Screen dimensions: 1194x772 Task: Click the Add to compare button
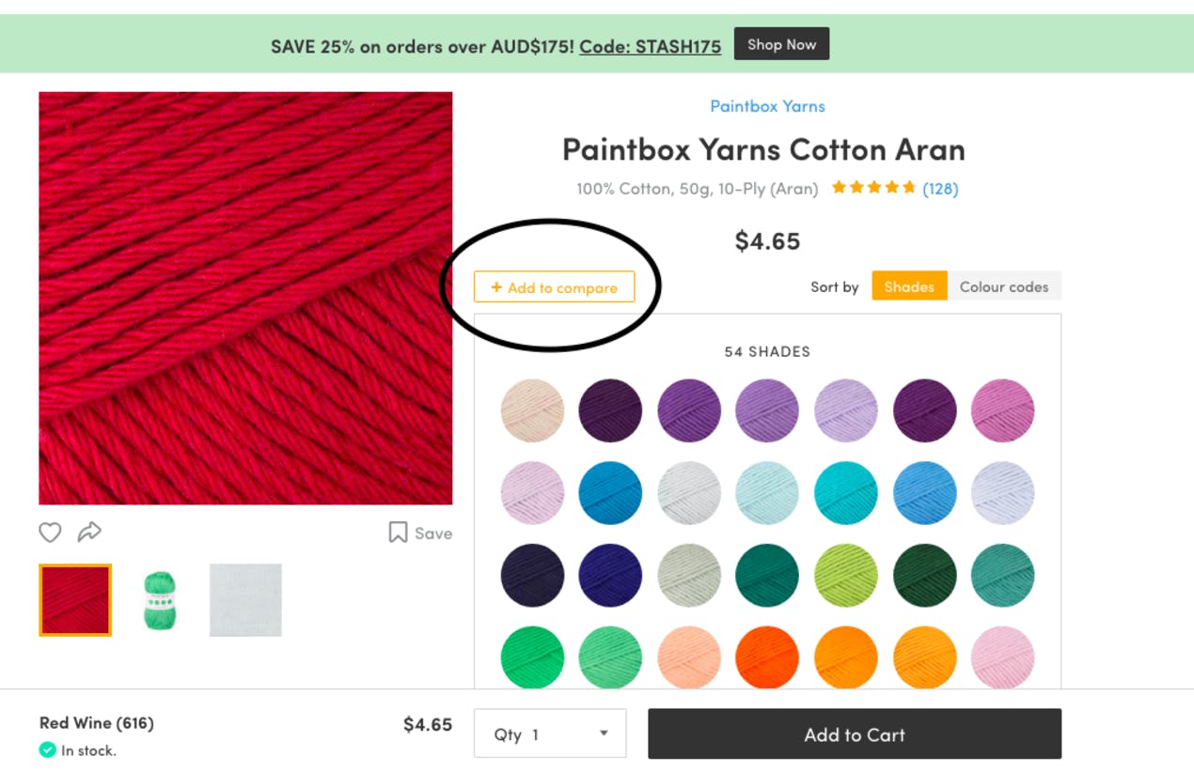554,287
